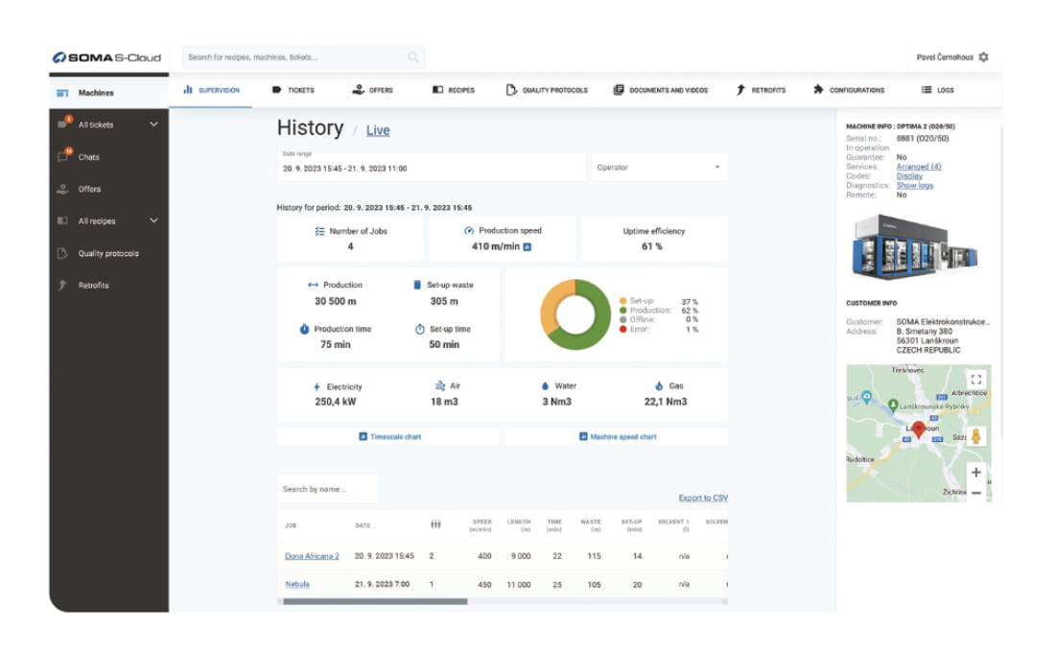Viewport: 1055px width, 653px height.
Task: Click the chart icon beside Production speed
Action: tap(527, 246)
